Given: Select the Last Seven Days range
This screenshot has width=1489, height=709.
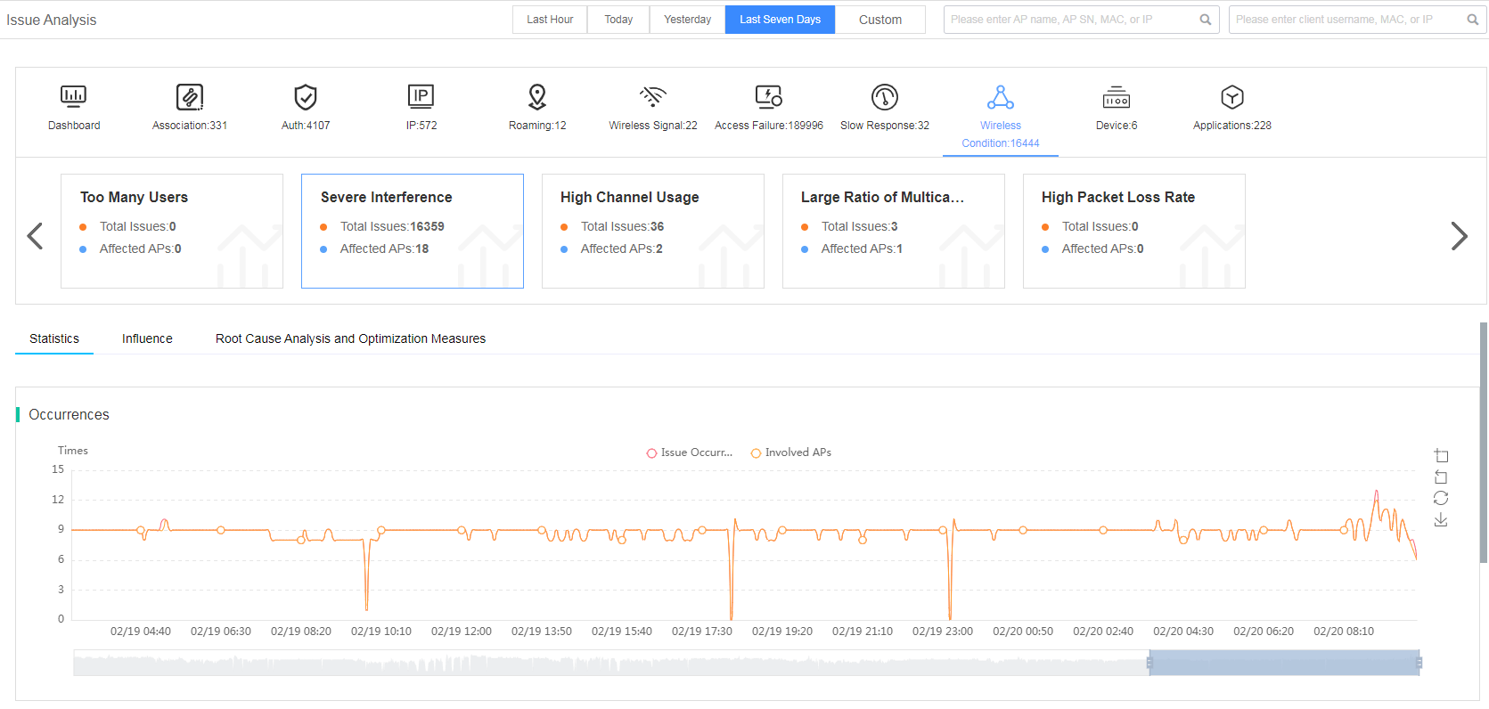Looking at the screenshot, I should click(780, 20).
